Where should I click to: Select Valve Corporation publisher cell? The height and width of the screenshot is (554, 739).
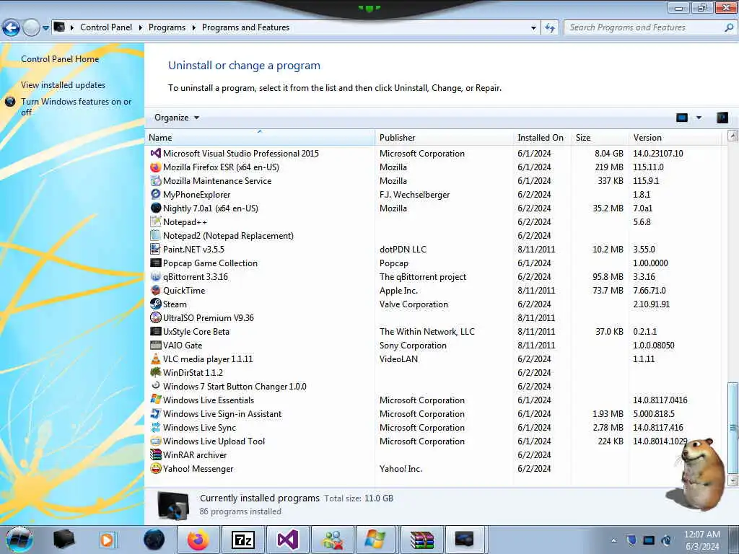[414, 304]
